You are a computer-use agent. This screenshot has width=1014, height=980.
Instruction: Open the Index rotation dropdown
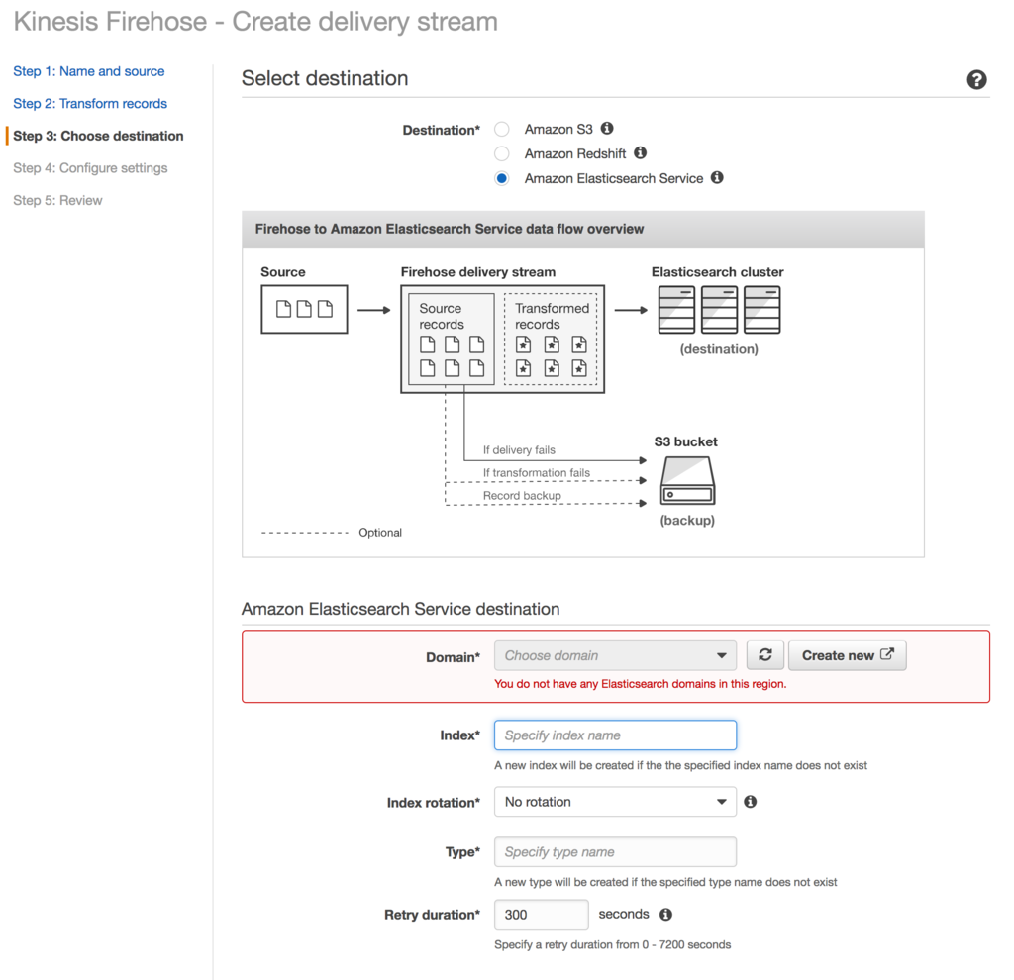615,802
